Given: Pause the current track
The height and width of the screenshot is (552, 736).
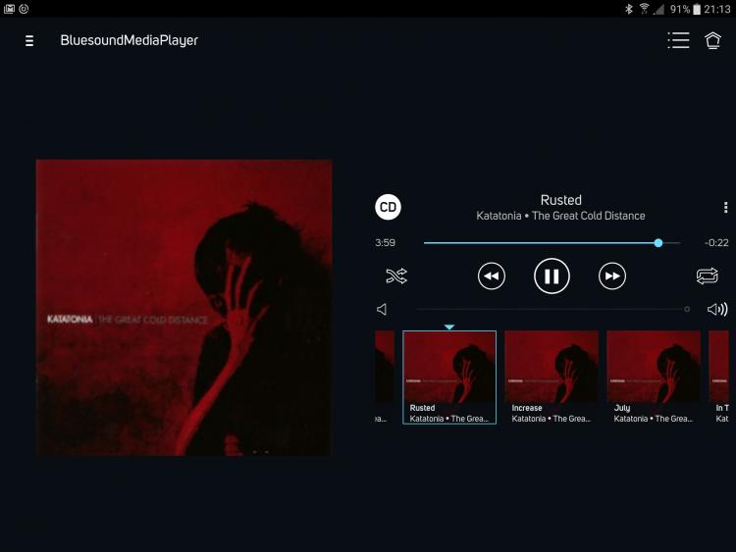Looking at the screenshot, I should tap(552, 276).
